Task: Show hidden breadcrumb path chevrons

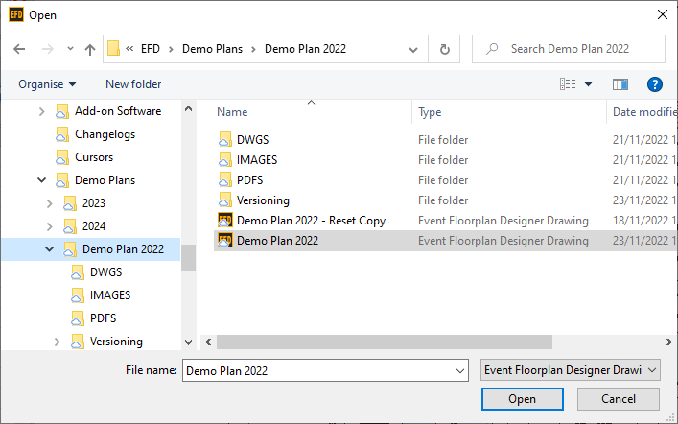Action: coord(129,49)
